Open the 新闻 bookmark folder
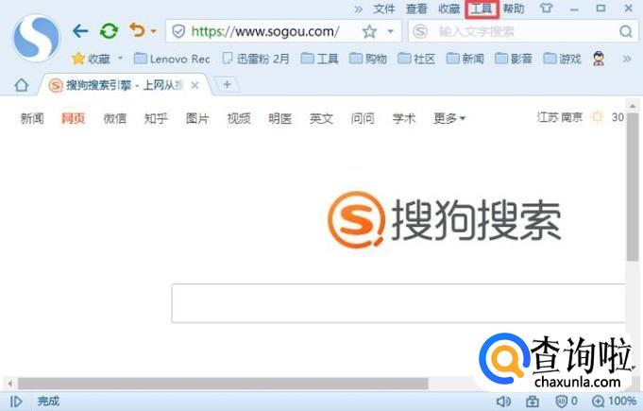 coord(465,59)
